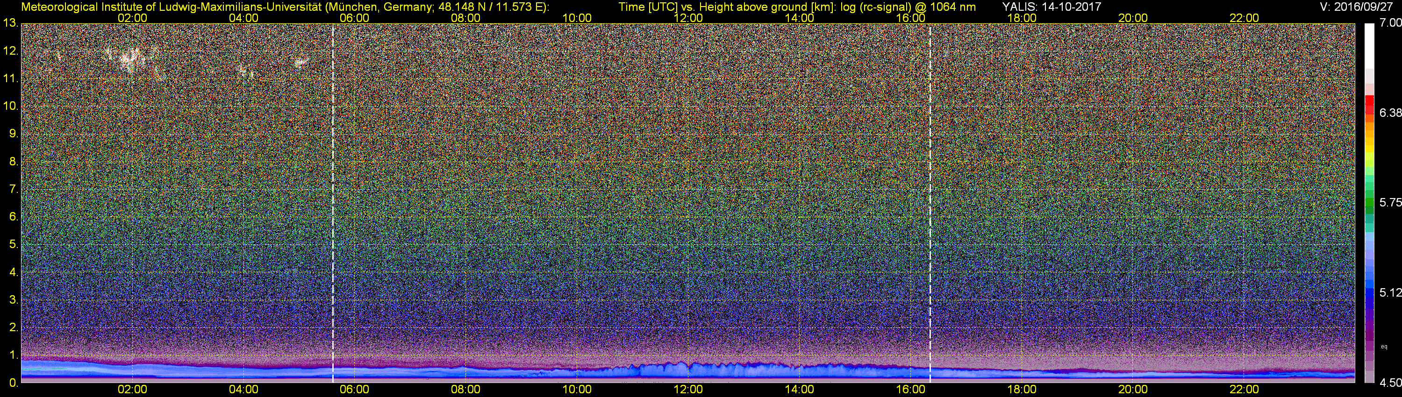
Task: Click the 7. km height axis label
Action: 13,189
